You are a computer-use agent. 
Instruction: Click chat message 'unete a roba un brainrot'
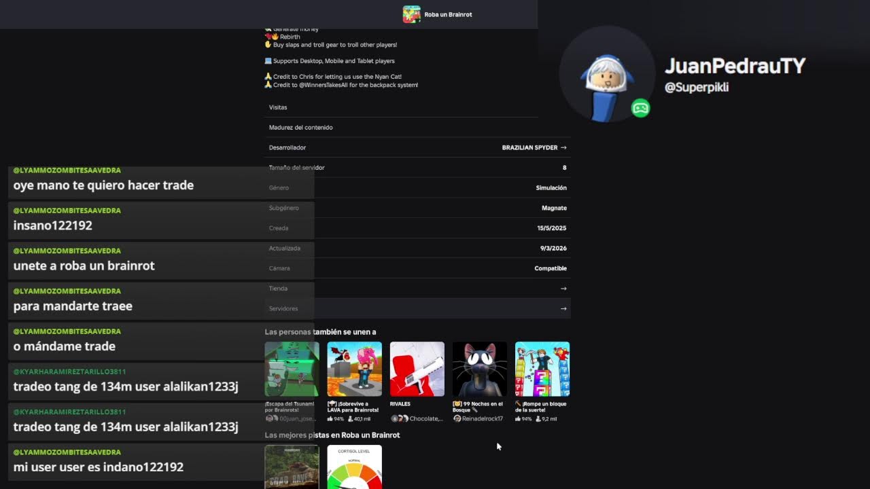[x=84, y=266]
